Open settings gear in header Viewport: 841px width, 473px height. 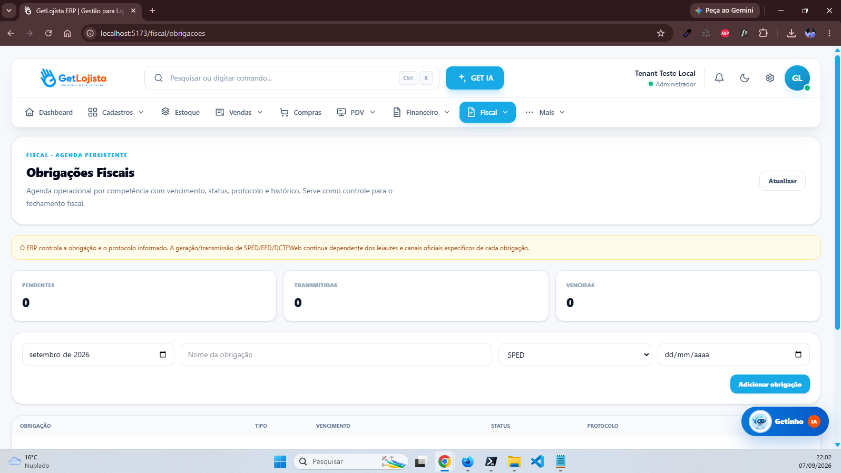(770, 78)
